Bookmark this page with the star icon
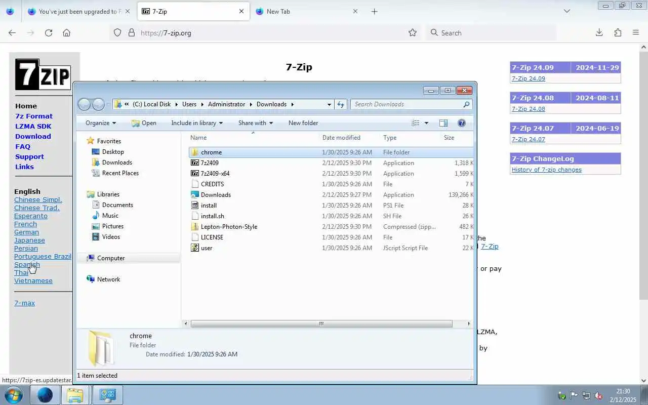This screenshot has height=405, width=648. (413, 32)
